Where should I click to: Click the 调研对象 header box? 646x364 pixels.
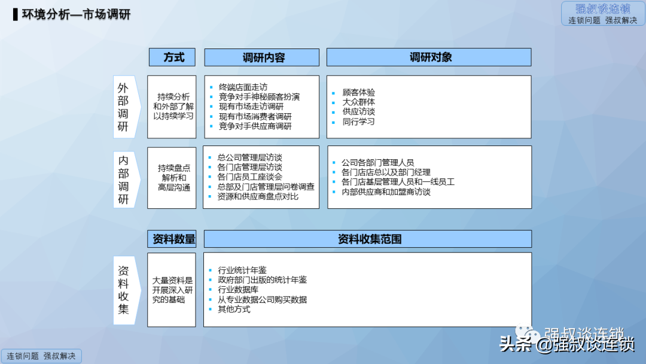(x=429, y=57)
